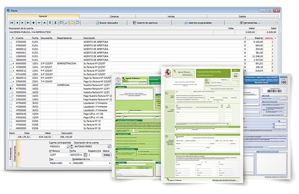The width and height of the screenshot is (299, 194).
Task: Switch to the Compras tab
Action: click(x=114, y=16)
